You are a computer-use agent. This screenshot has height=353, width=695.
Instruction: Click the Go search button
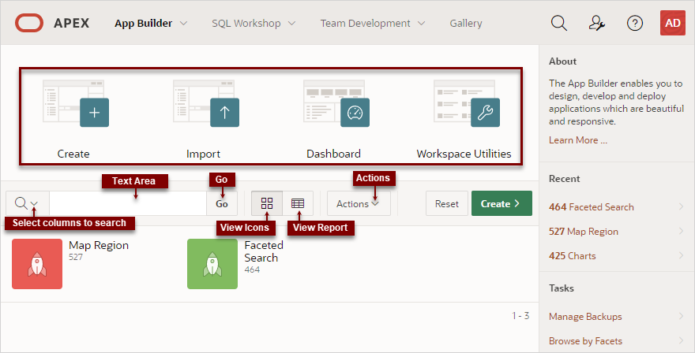(x=222, y=203)
